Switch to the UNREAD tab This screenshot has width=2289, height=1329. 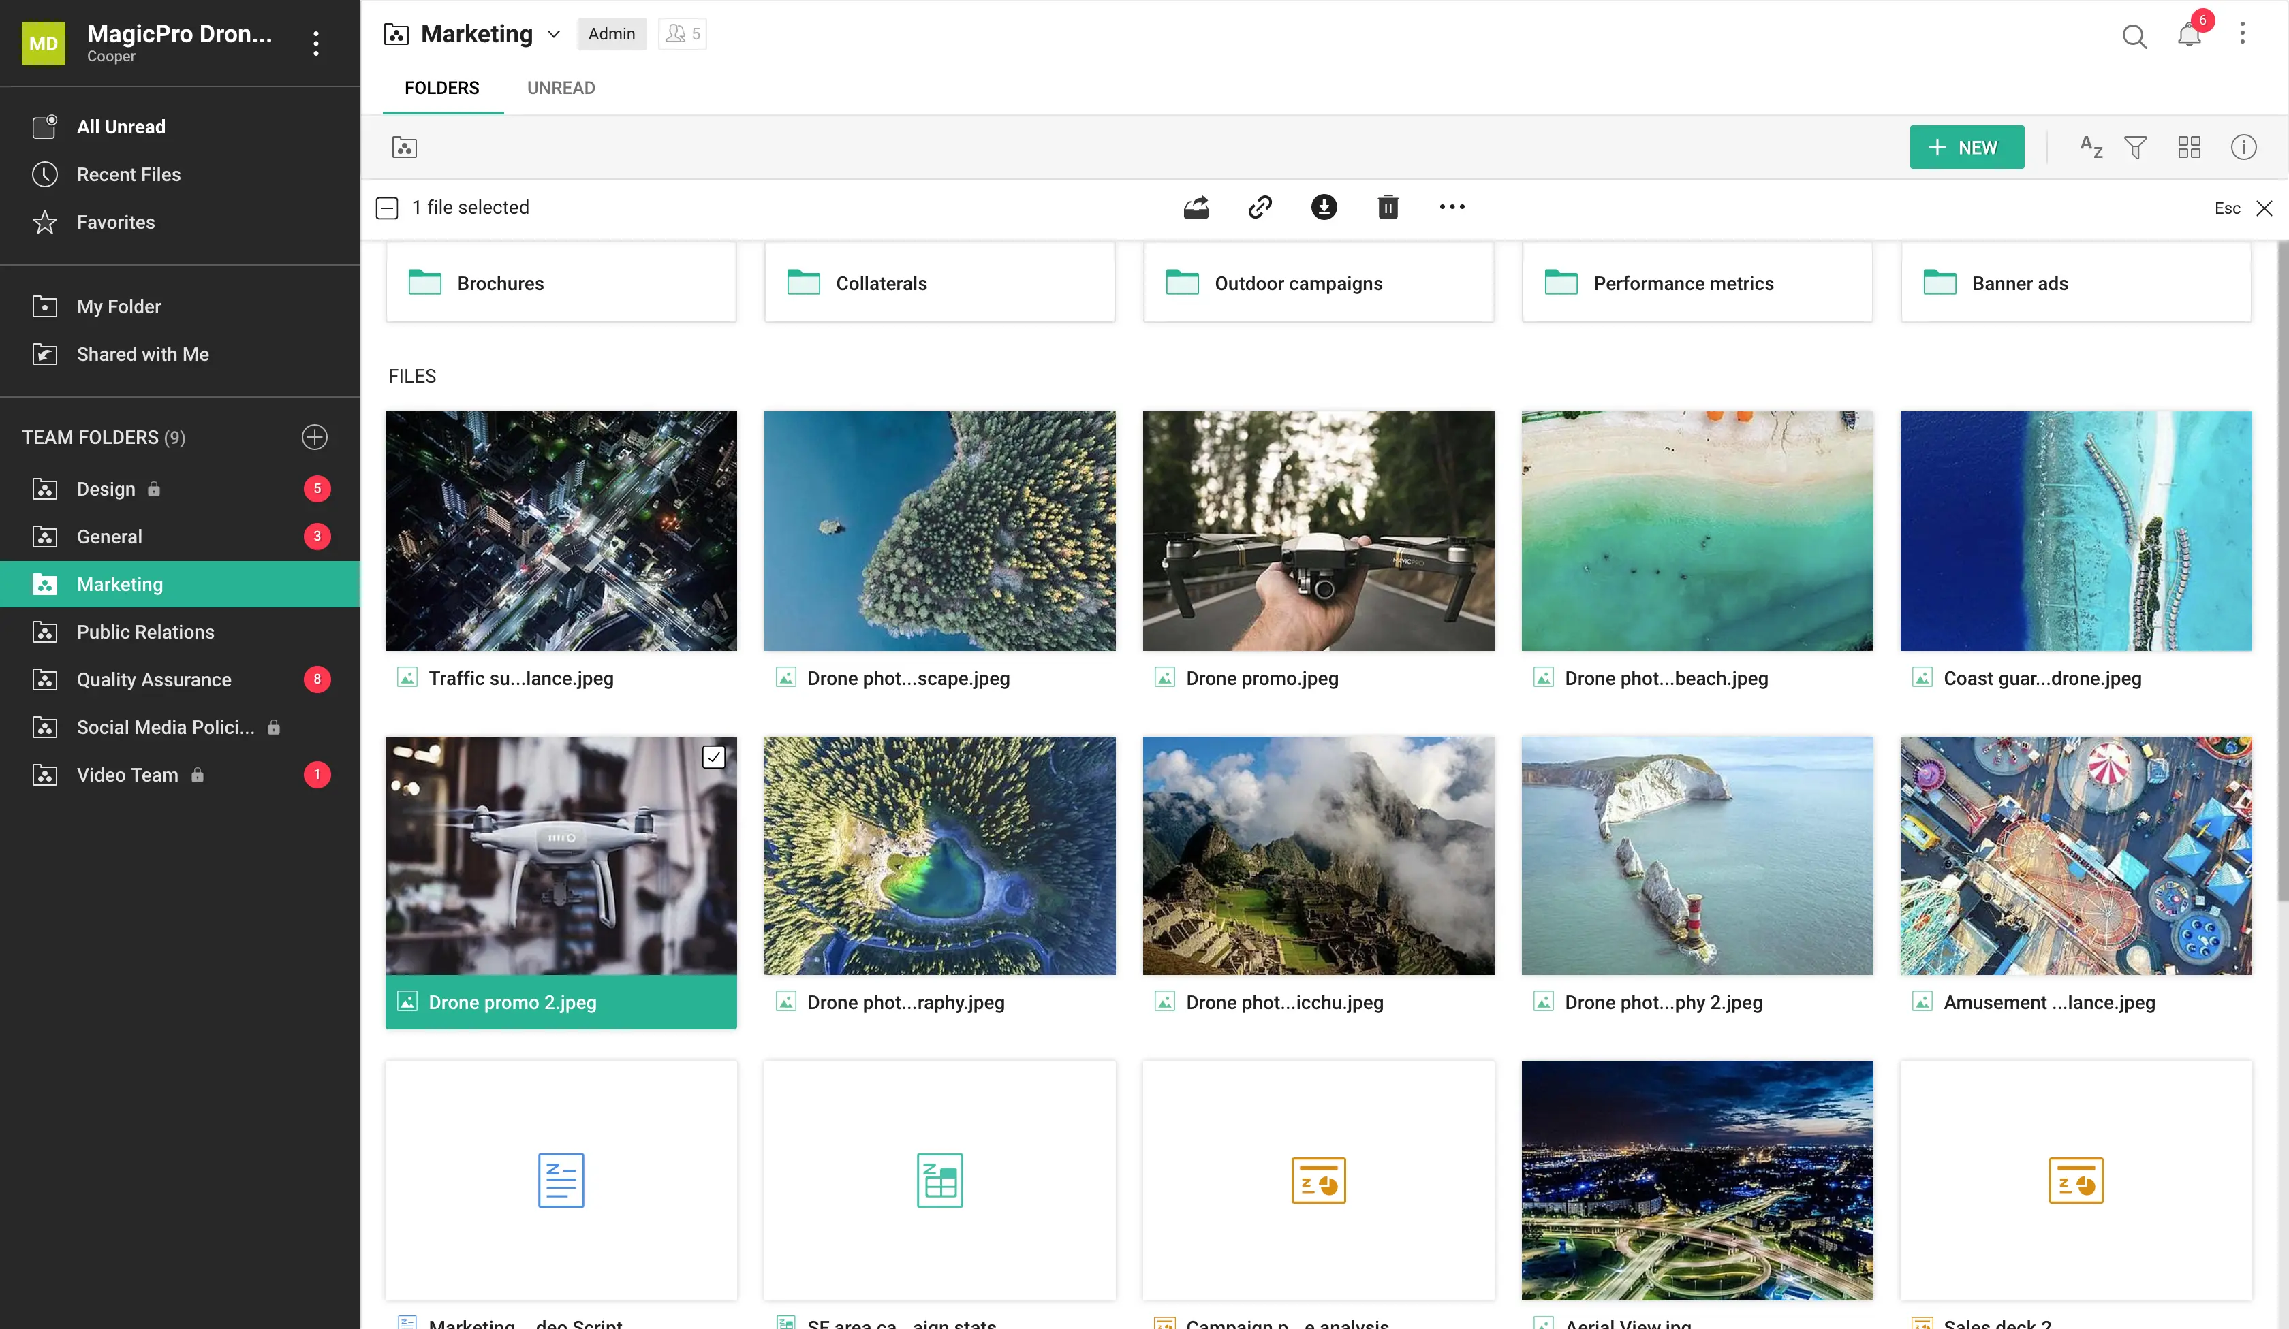click(561, 88)
